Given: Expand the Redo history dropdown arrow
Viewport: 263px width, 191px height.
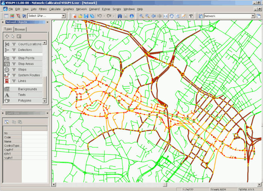Looking at the screenshot, I should [113, 16].
